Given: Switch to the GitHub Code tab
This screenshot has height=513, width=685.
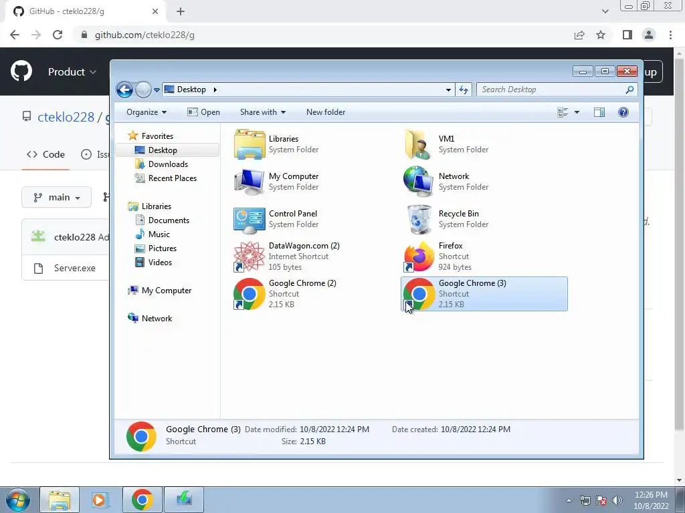Looking at the screenshot, I should tap(45, 154).
